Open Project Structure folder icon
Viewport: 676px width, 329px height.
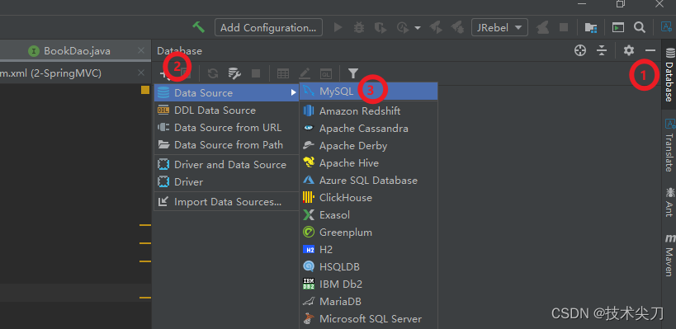click(x=591, y=27)
